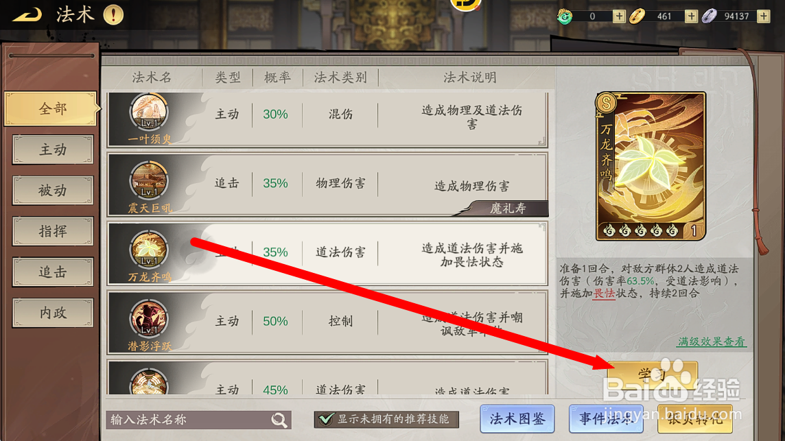
Task: Add gold ingots via the plus next to 461
Action: (x=691, y=16)
